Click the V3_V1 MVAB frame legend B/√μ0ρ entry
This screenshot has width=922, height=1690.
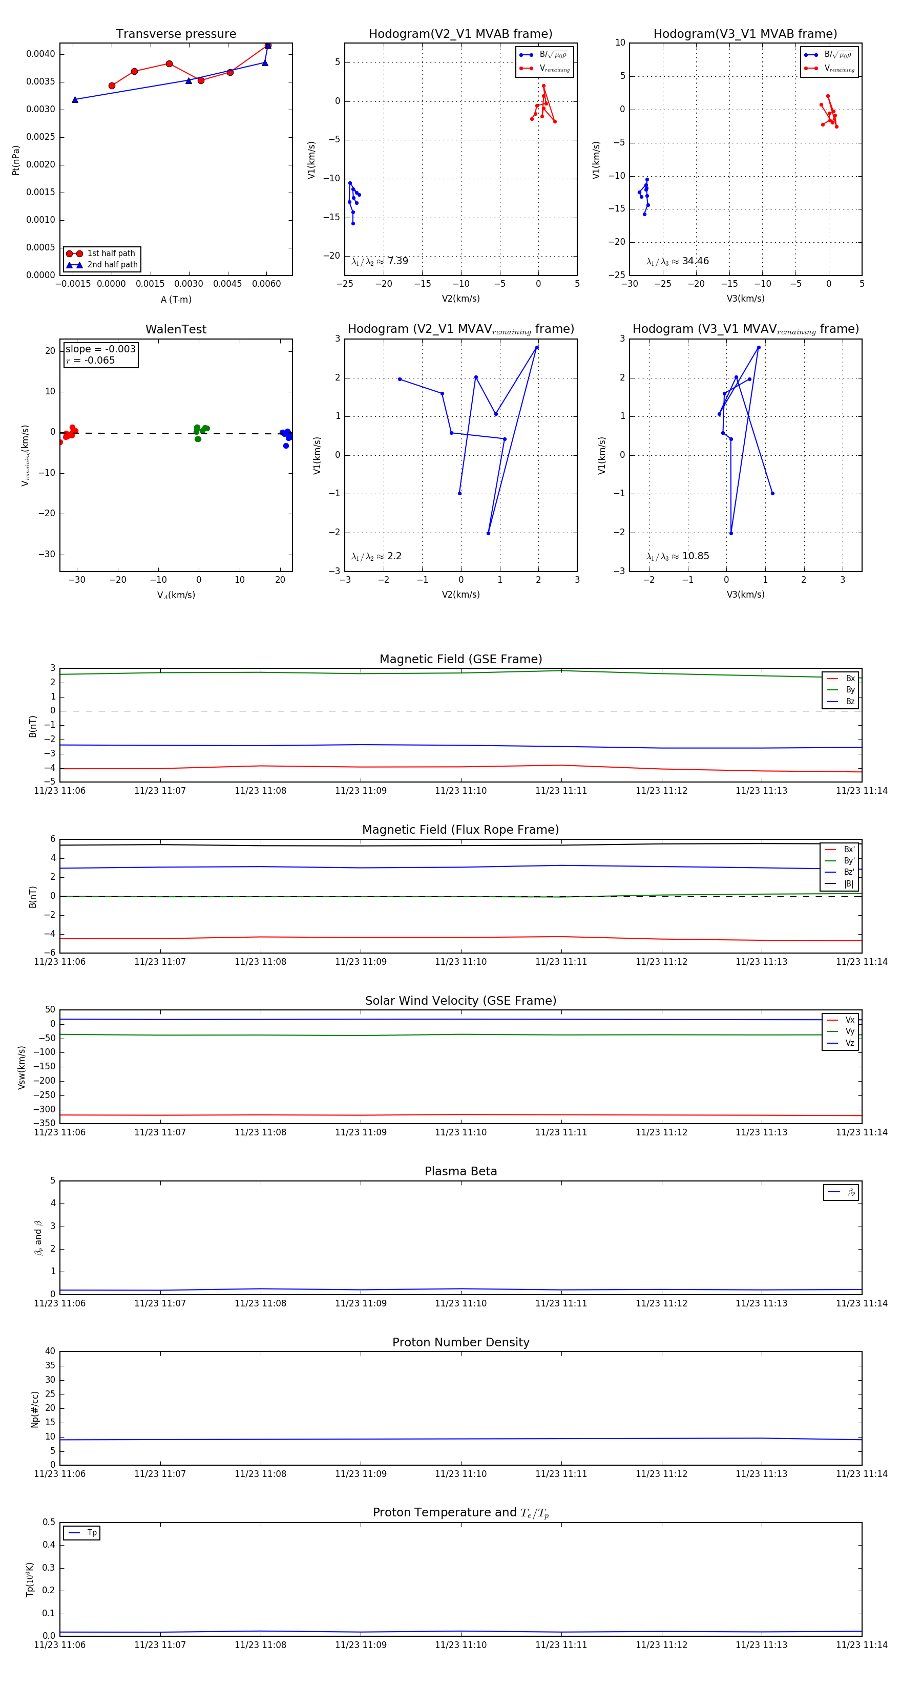(829, 55)
